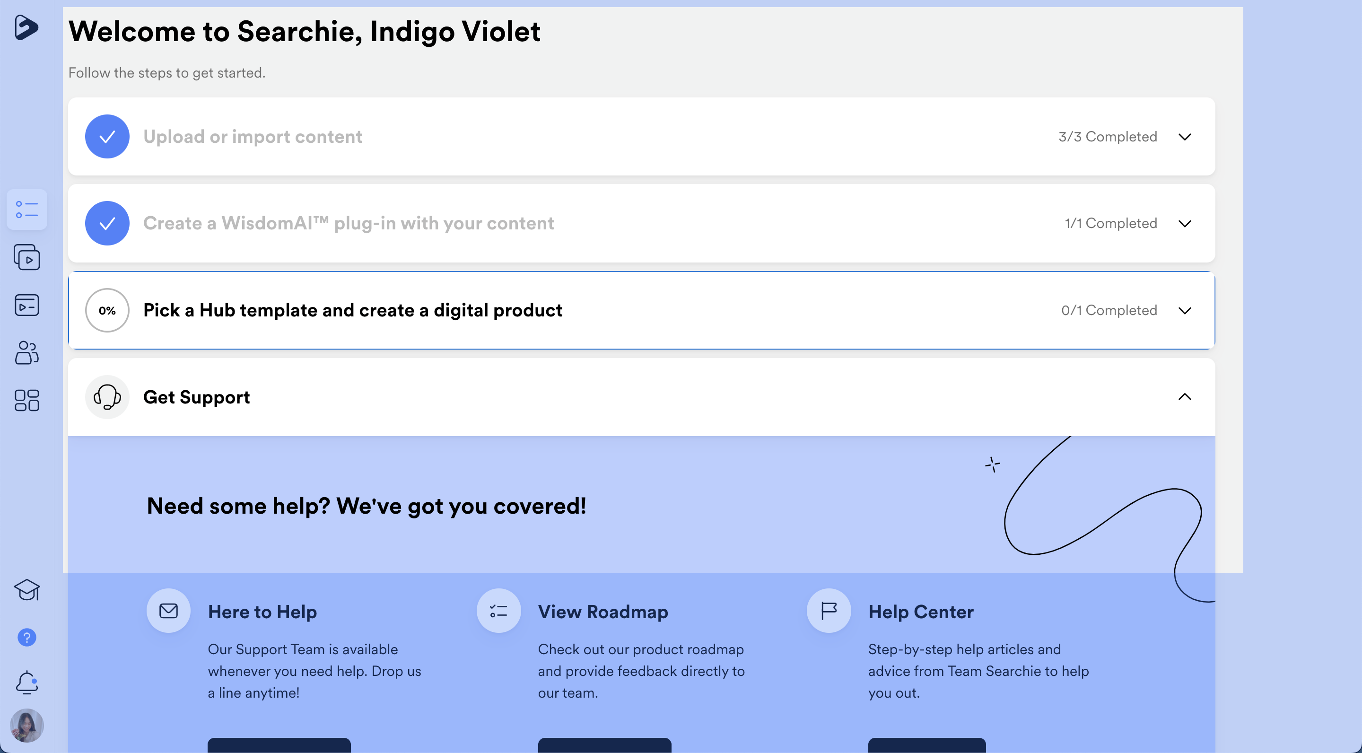Expand the Pick a Hub template chevron
Image resolution: width=1362 pixels, height=753 pixels.
pos(1185,310)
